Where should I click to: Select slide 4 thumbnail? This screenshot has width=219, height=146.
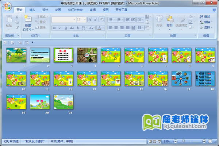[87, 55]
